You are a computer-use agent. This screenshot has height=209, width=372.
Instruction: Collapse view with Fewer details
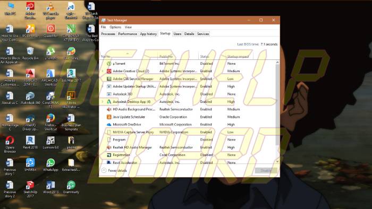click(x=114, y=170)
